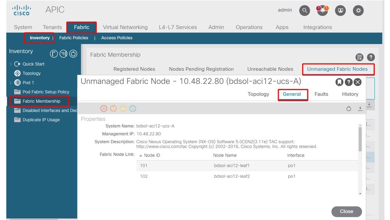Open the settings gear icon

(358, 11)
